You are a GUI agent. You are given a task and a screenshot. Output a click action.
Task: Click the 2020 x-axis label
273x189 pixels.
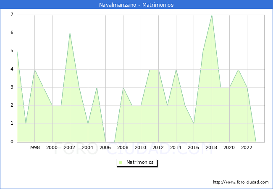[x=229, y=147]
